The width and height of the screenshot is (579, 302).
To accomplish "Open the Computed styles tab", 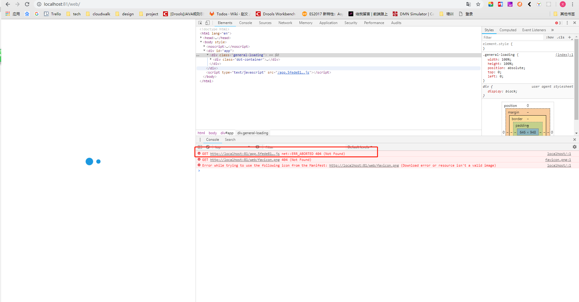I will pyautogui.click(x=508, y=30).
